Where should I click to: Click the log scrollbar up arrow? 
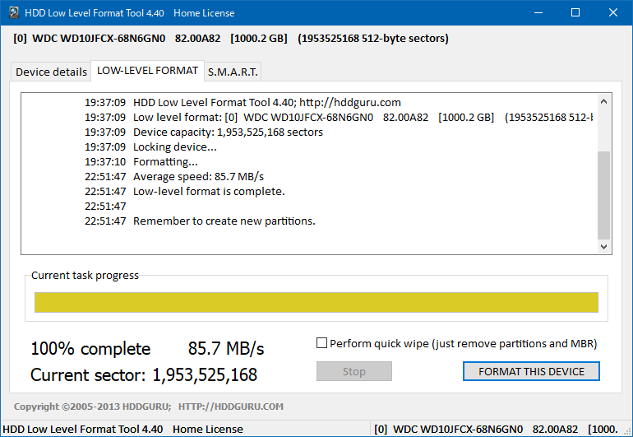pos(603,101)
